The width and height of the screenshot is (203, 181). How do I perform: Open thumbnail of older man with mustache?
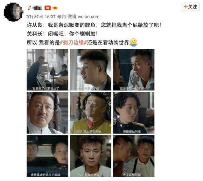click(x=47, y=113)
